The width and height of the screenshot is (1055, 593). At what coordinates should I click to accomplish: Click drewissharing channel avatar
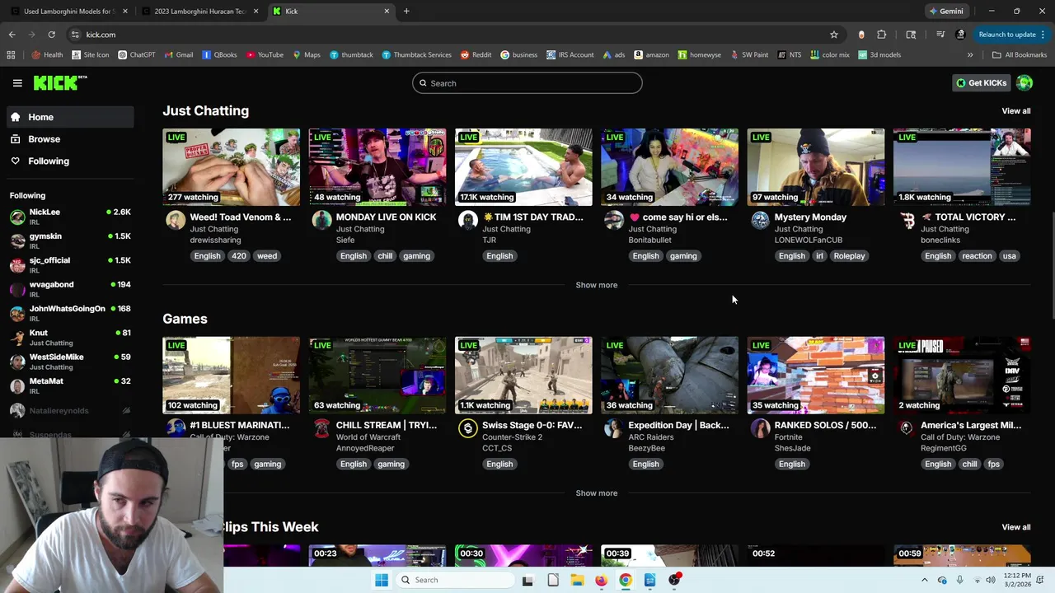pyautogui.click(x=176, y=220)
